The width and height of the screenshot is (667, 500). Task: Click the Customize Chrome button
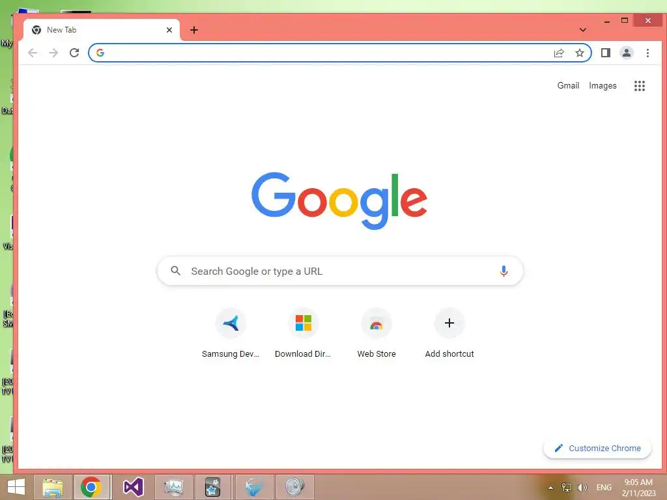point(597,448)
